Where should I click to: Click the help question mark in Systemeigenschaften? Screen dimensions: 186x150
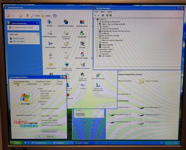pyautogui.click(x=61, y=77)
